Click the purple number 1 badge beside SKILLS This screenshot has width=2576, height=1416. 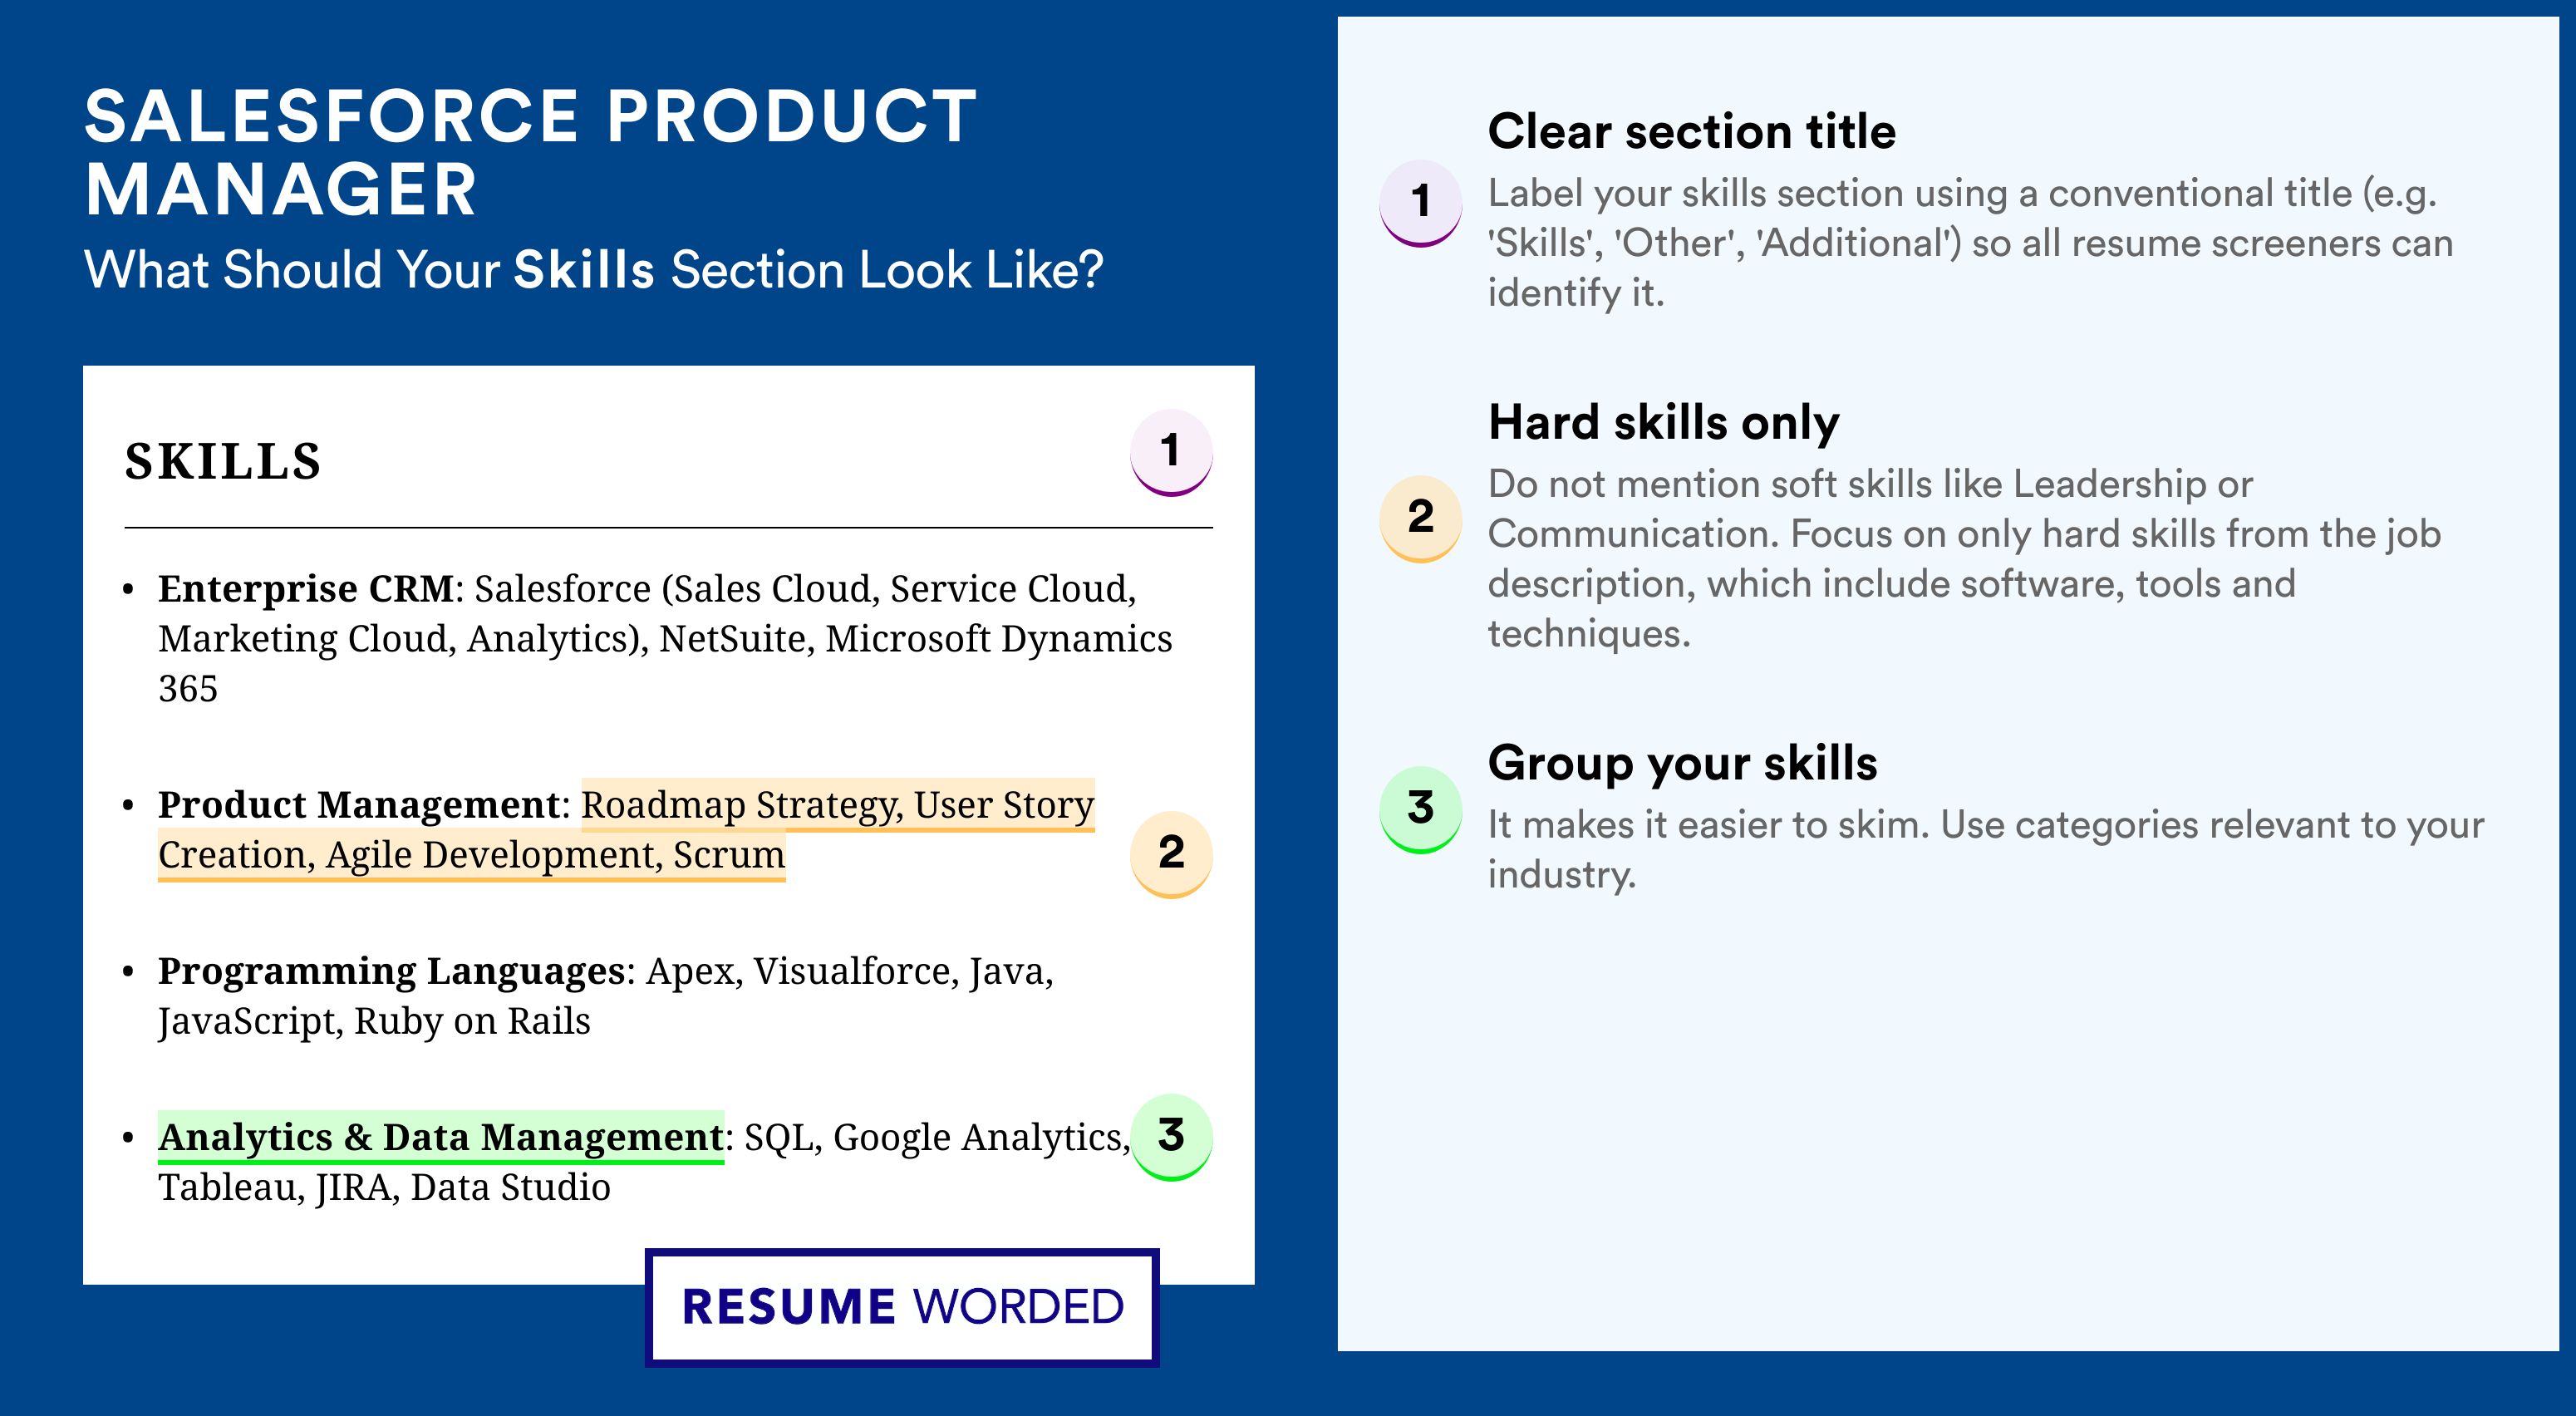1171,452
